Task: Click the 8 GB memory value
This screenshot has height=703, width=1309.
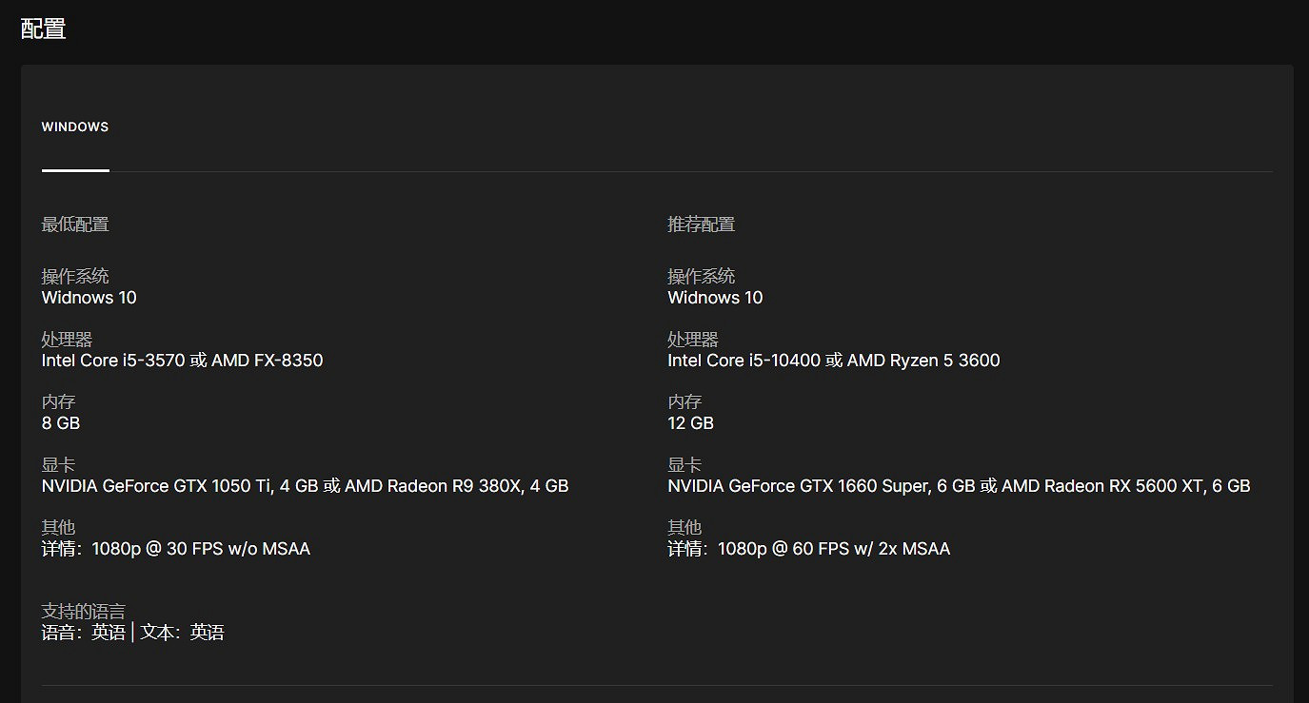Action: [61, 423]
